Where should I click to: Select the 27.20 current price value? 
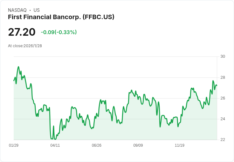(22, 32)
